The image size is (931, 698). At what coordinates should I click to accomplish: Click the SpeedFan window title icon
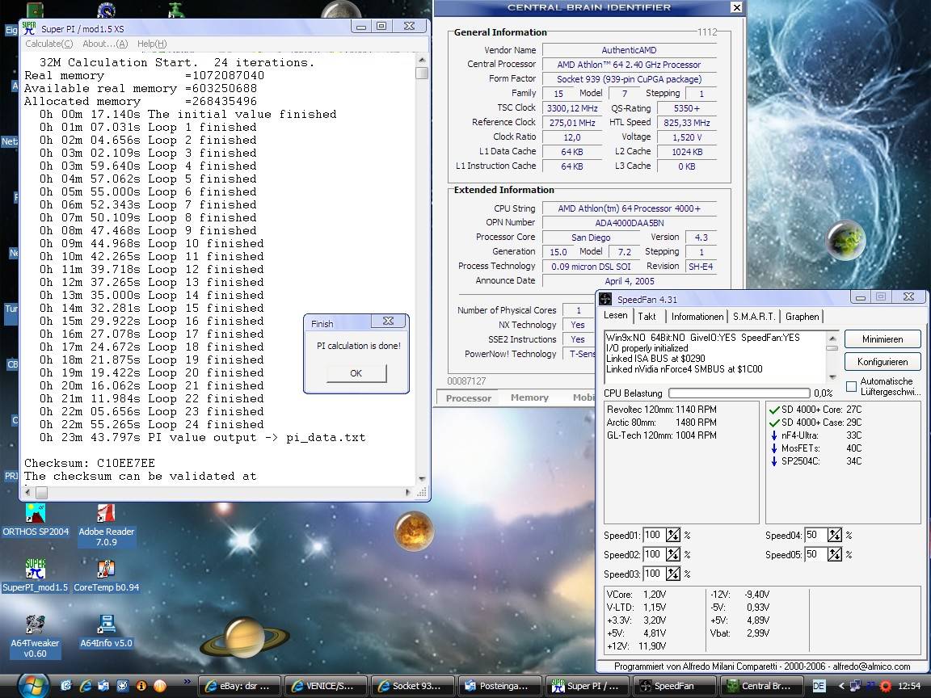click(x=605, y=299)
